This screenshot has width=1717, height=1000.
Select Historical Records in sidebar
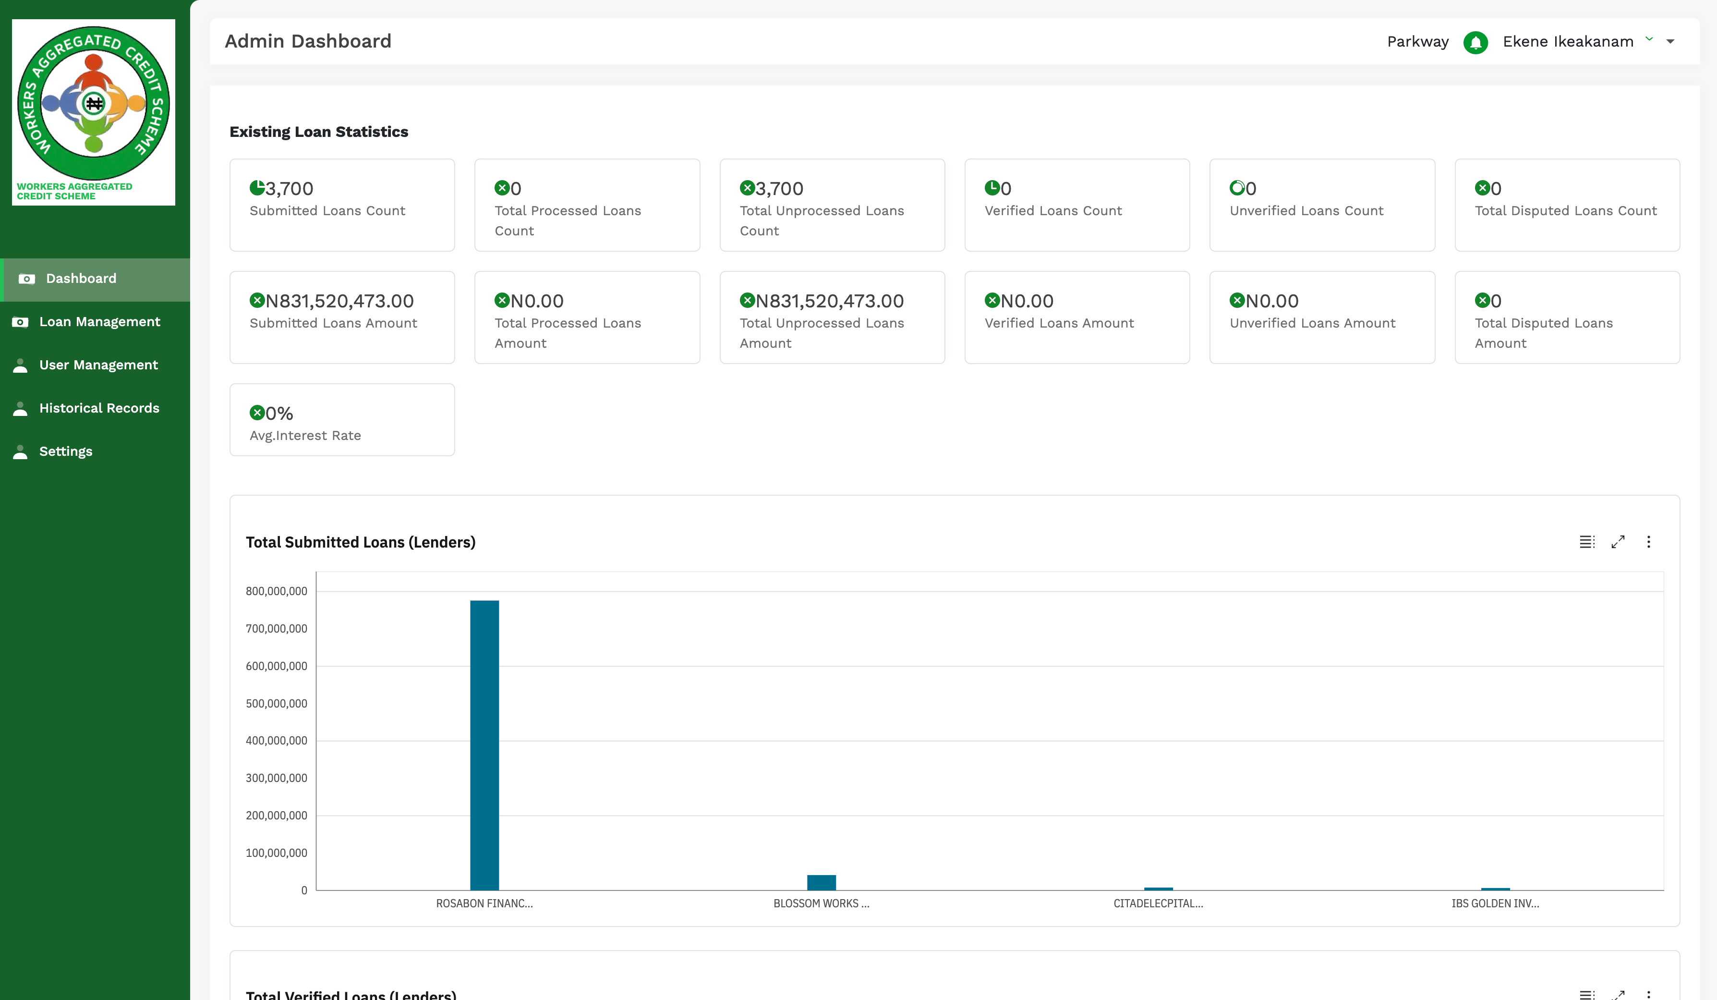click(x=99, y=408)
